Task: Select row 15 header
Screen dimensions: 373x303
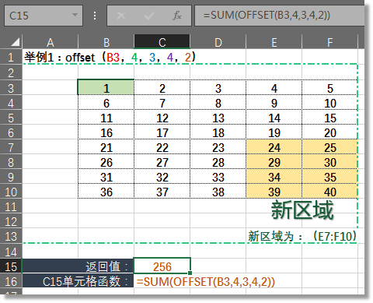Action: (x=11, y=266)
